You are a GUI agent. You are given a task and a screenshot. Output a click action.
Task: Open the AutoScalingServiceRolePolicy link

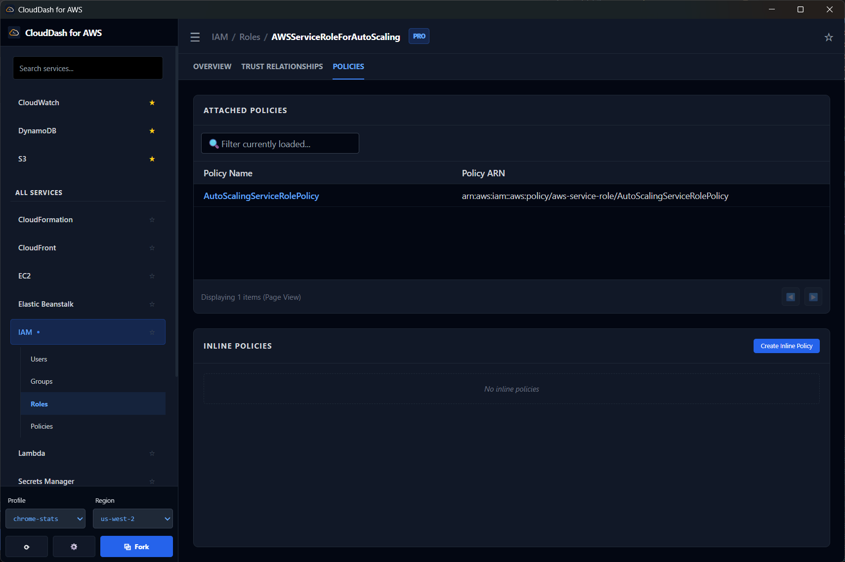click(261, 196)
